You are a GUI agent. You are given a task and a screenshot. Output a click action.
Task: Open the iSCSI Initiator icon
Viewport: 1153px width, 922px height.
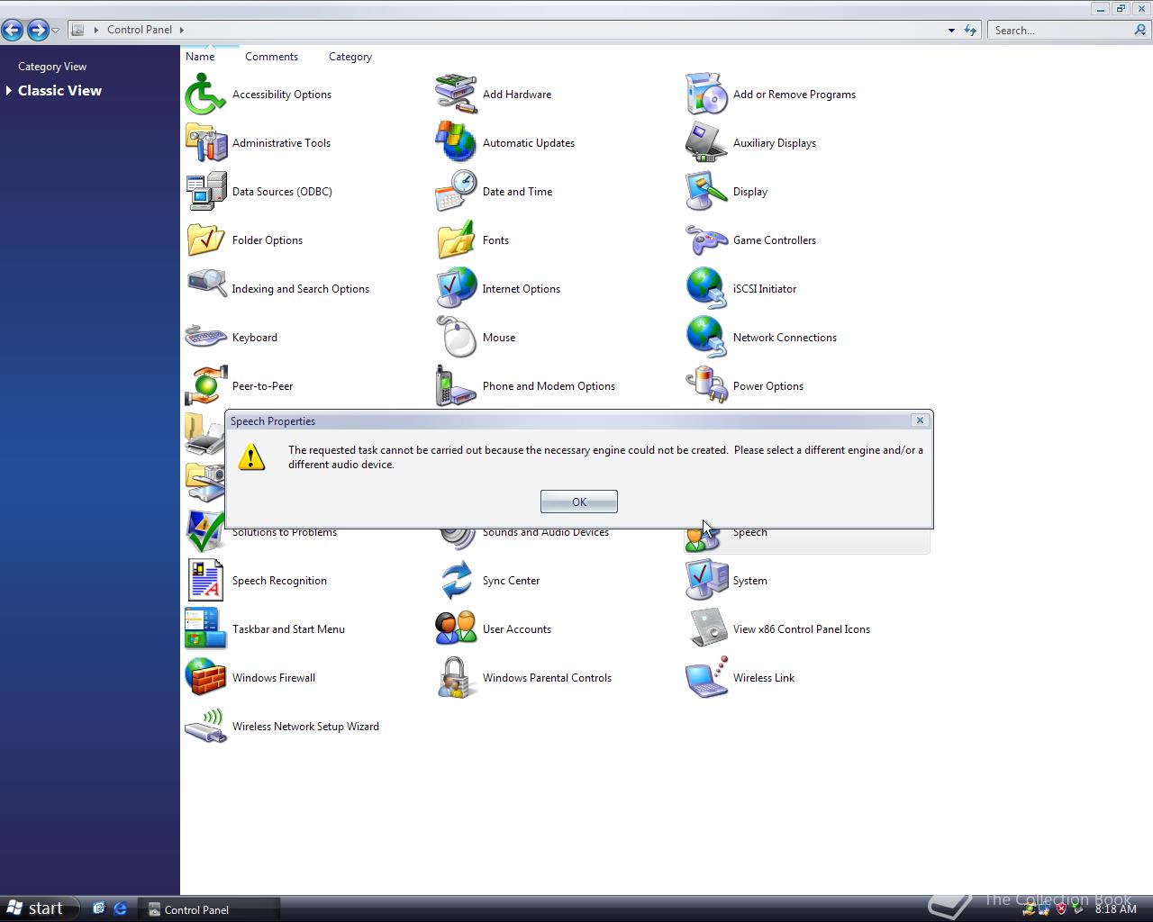[x=707, y=289]
